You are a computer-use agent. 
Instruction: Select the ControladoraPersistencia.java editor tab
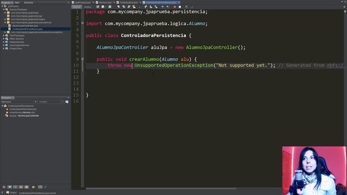[161, 2]
